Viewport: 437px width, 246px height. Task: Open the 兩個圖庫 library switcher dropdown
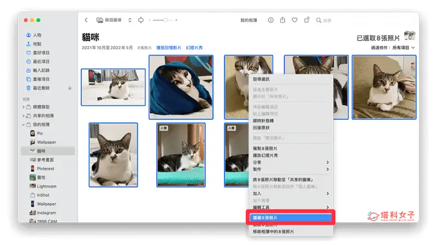point(114,20)
